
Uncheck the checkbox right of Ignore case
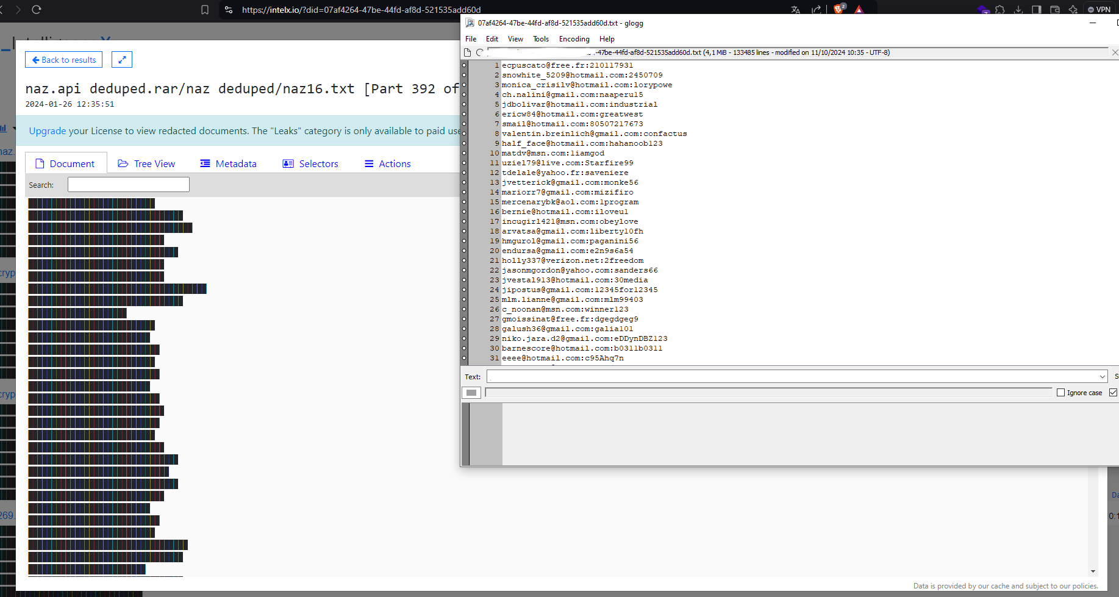(1113, 393)
